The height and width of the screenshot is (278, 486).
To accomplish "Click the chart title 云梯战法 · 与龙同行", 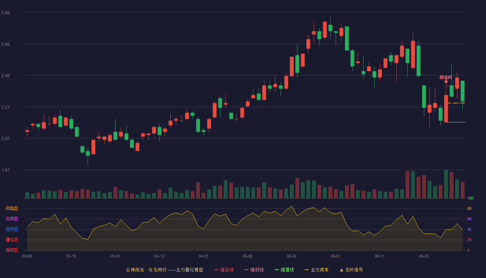I will click(x=146, y=270).
